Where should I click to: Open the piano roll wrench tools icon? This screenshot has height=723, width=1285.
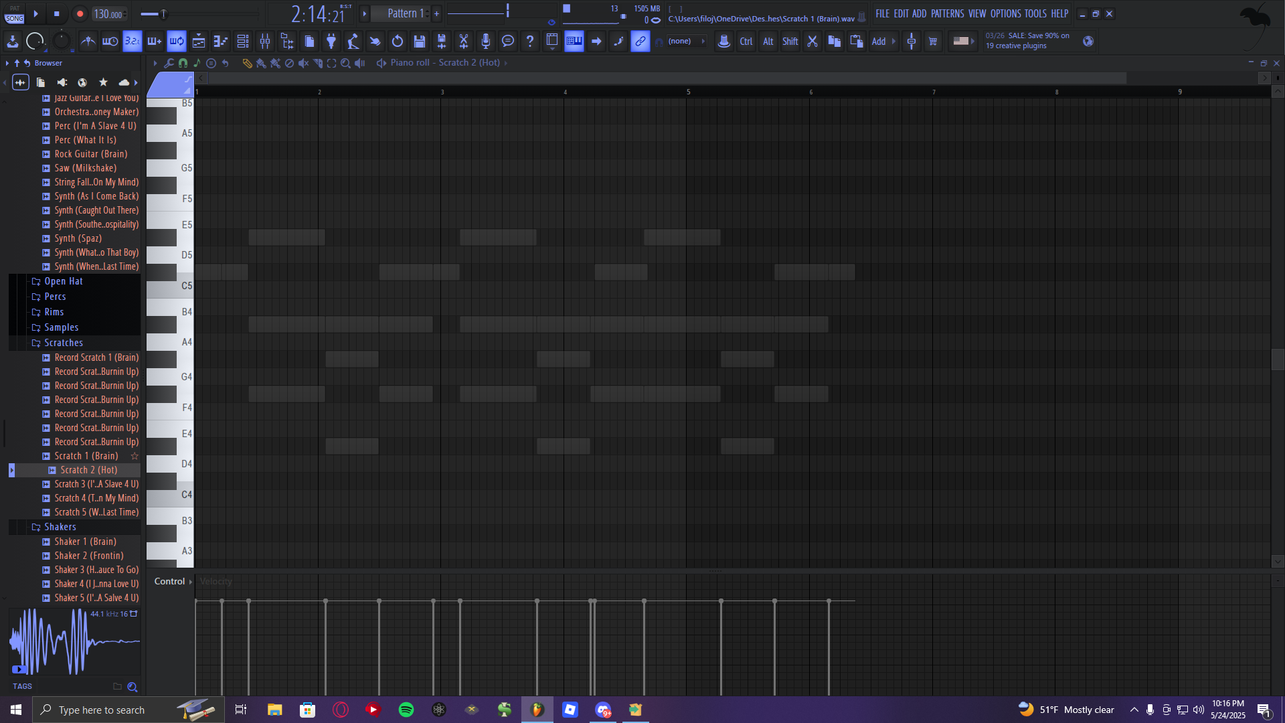tap(169, 63)
